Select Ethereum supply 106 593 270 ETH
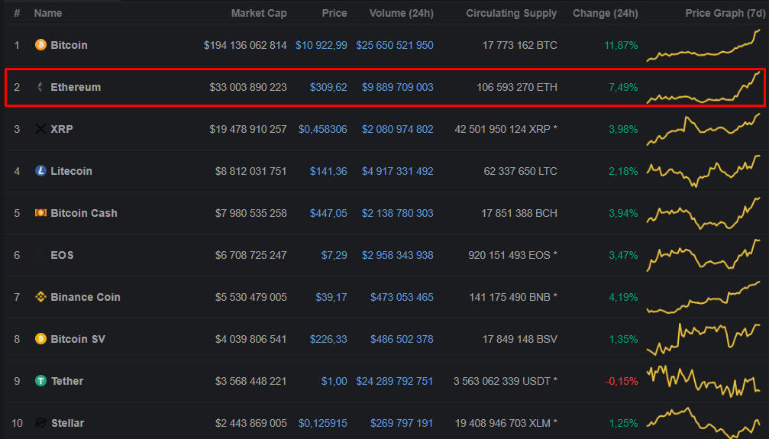This screenshot has height=439, width=769. [x=517, y=87]
